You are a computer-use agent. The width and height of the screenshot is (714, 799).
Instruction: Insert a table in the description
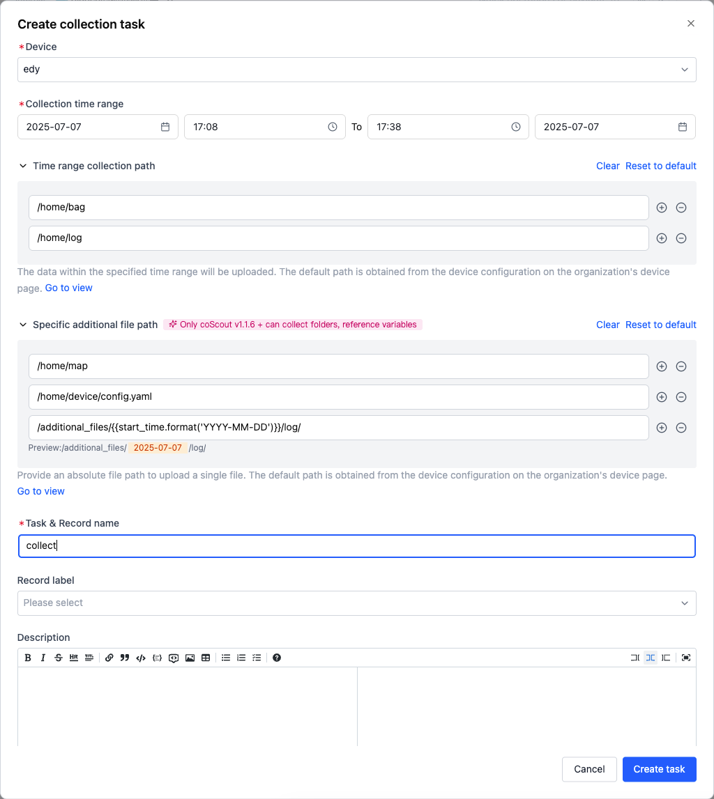pyautogui.click(x=206, y=658)
